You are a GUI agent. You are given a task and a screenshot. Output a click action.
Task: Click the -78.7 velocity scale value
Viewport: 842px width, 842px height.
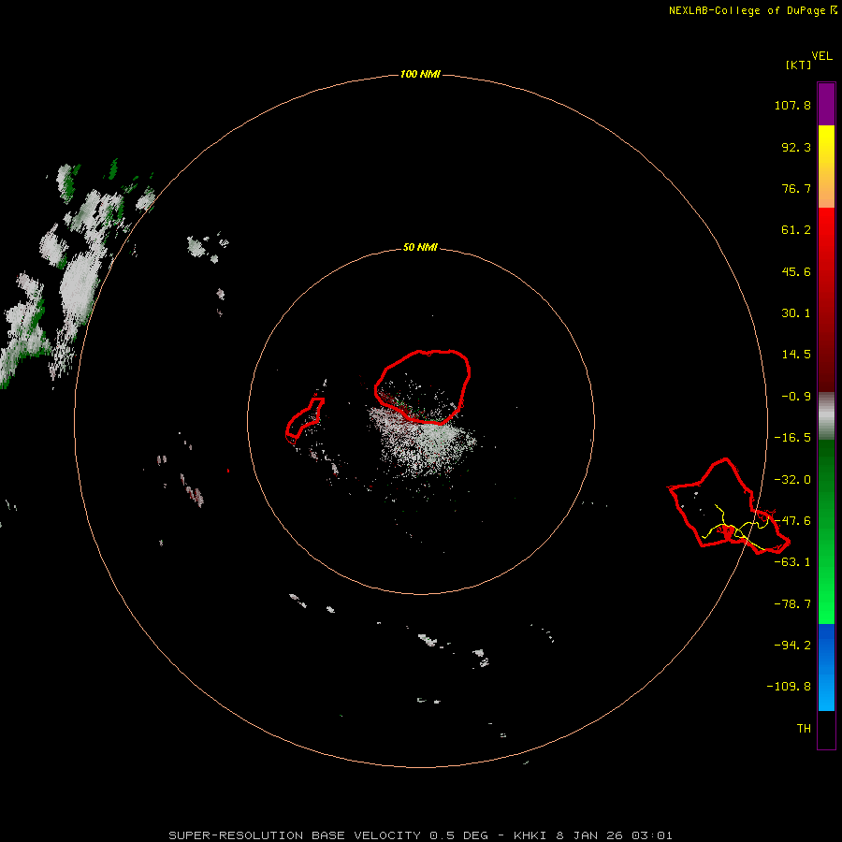tap(792, 604)
